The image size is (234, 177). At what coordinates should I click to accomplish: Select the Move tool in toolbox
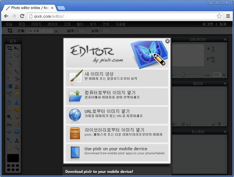[17, 49]
